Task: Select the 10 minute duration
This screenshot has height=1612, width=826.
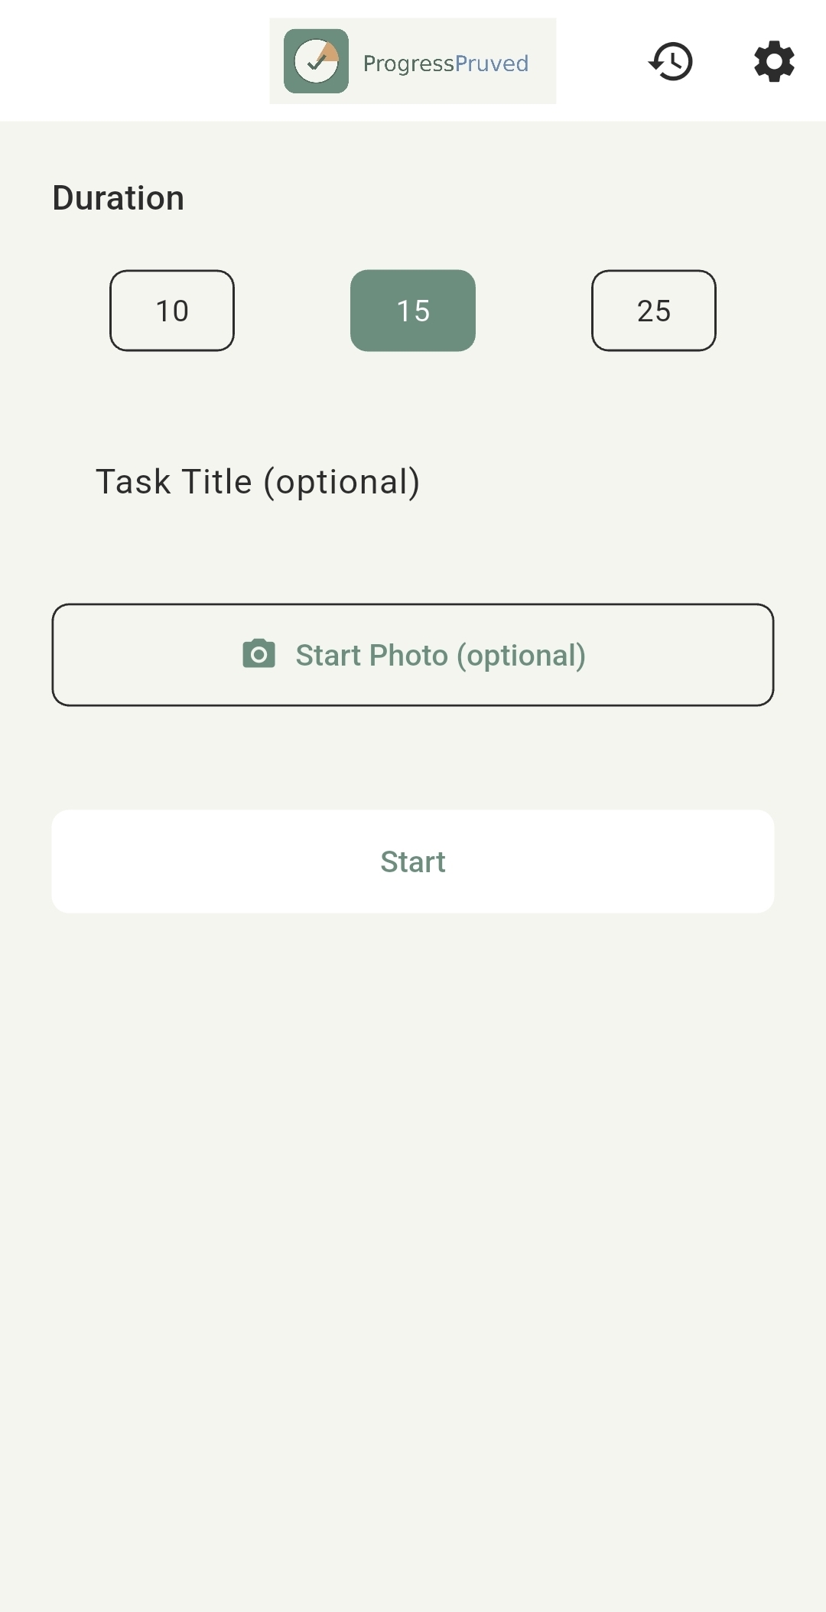Action: [172, 311]
